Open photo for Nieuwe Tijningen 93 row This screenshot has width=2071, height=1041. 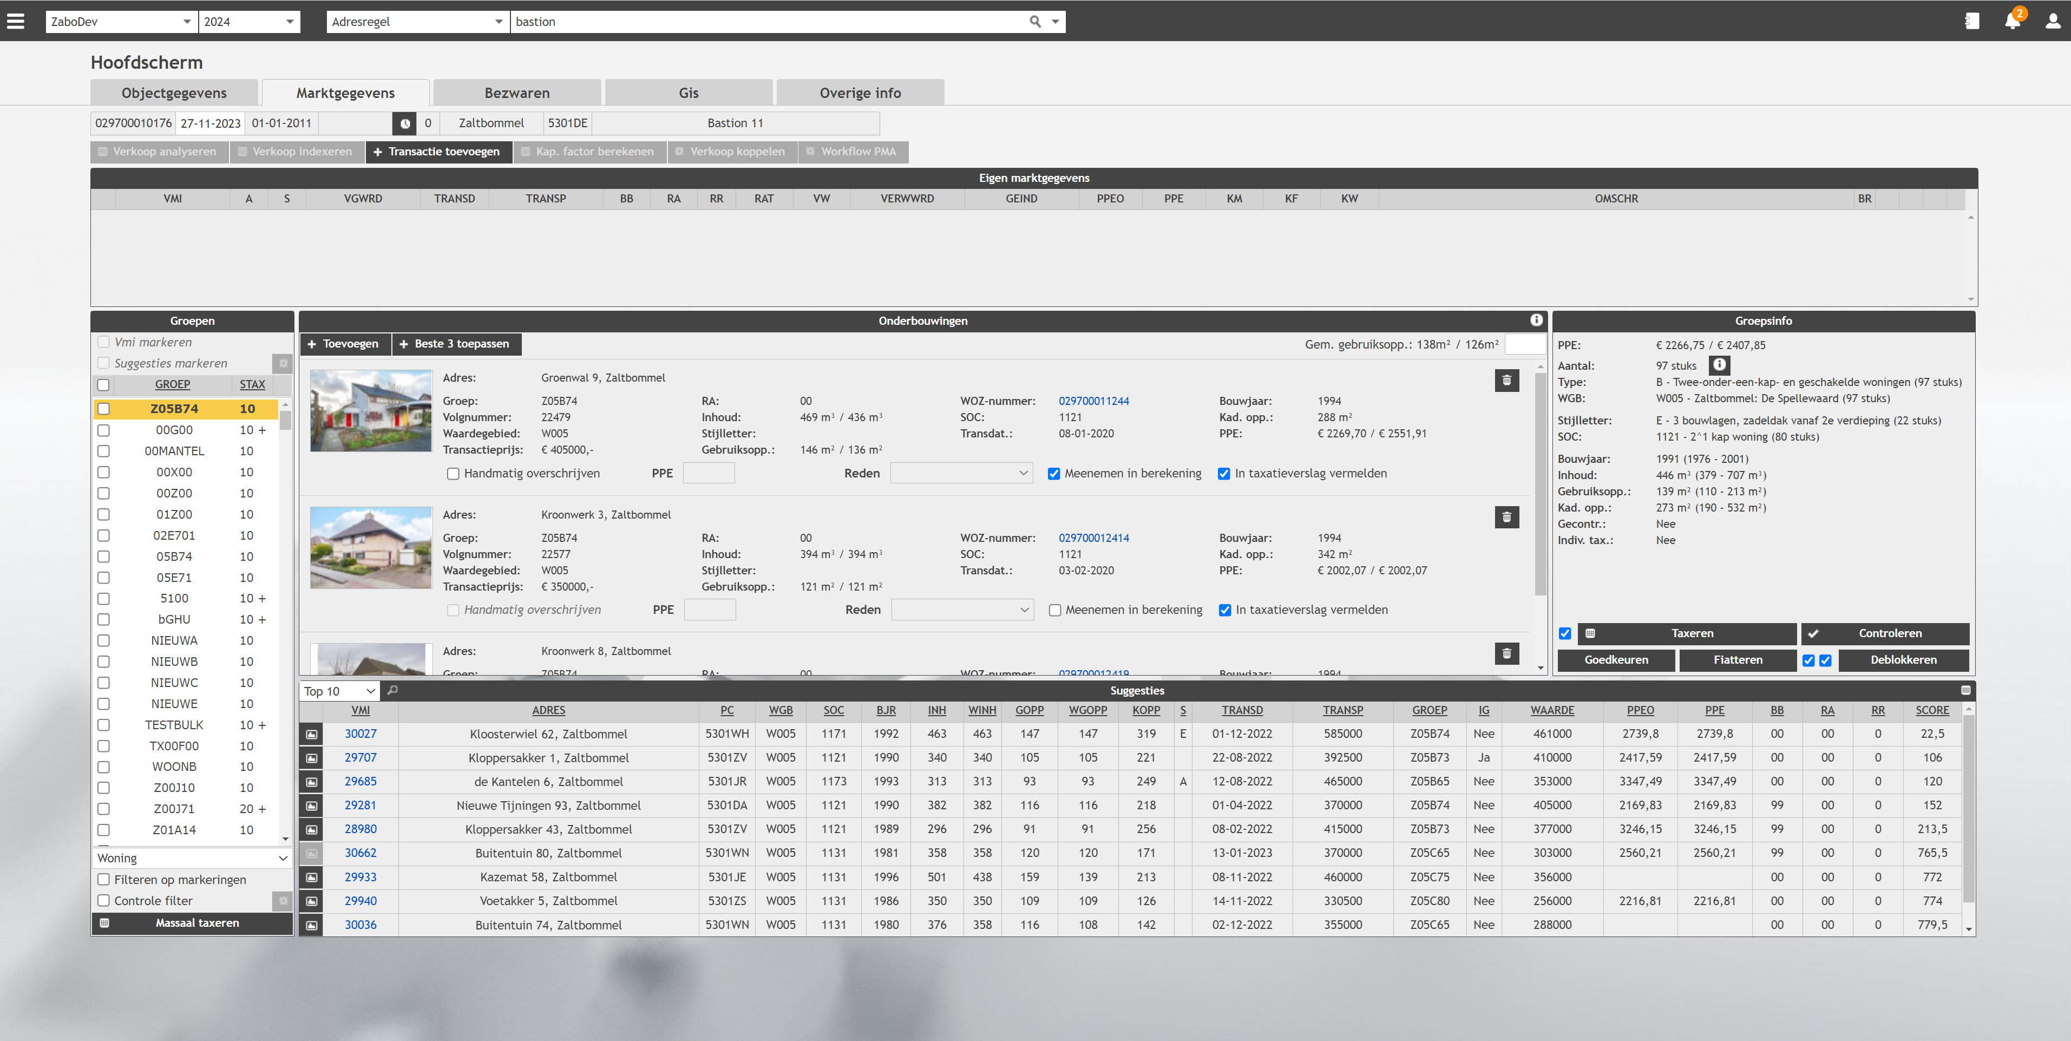312,806
